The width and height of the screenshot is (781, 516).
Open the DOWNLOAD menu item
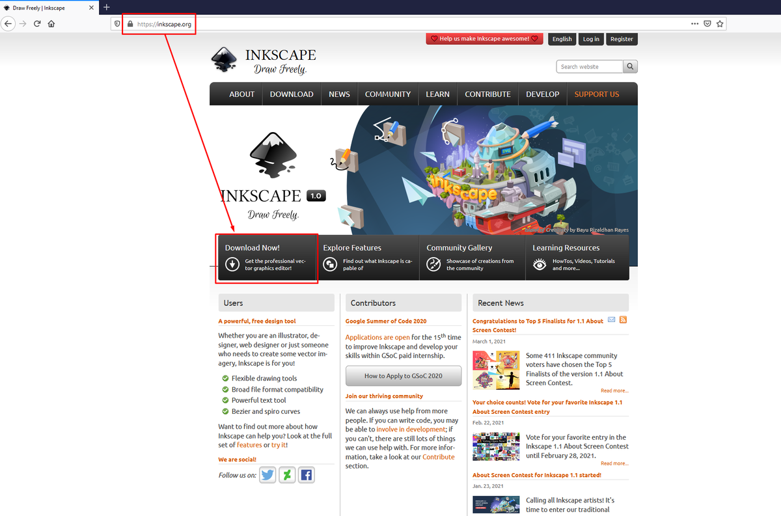click(x=292, y=94)
